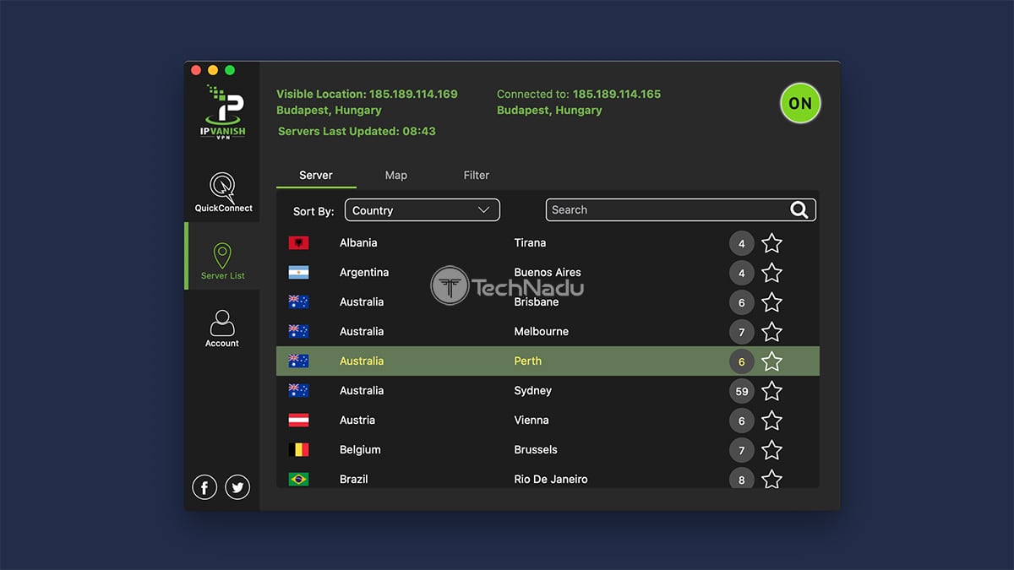
Task: Expand Perth server count 6
Action: click(742, 362)
